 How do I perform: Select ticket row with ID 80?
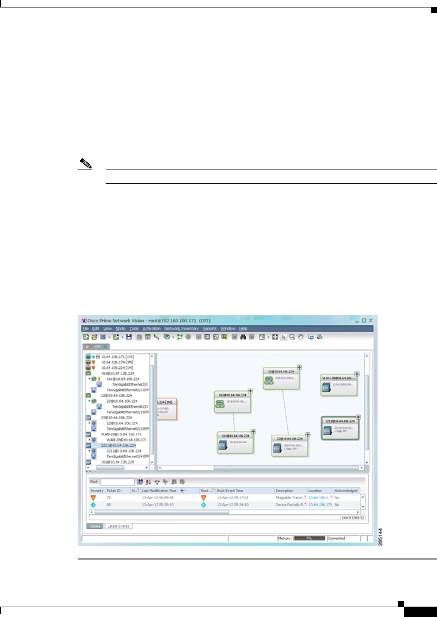coord(225,505)
